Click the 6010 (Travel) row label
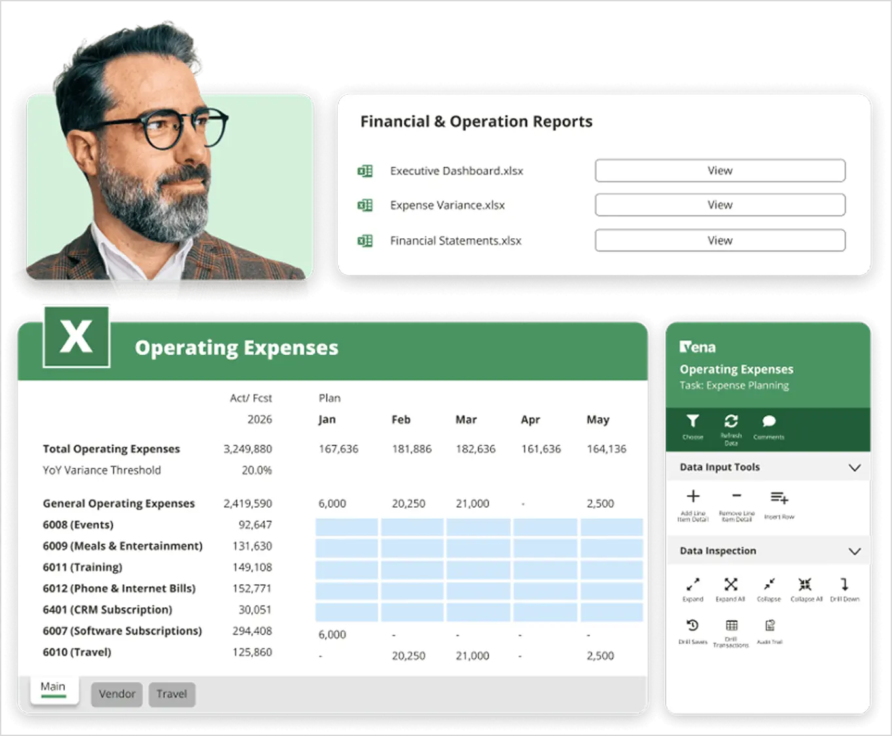This screenshot has width=892, height=736. coord(77,652)
